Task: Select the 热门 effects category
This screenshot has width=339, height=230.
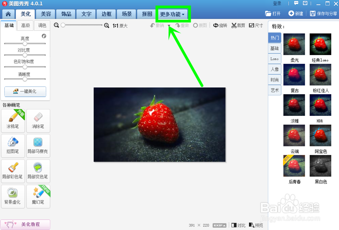Action: click(x=275, y=38)
